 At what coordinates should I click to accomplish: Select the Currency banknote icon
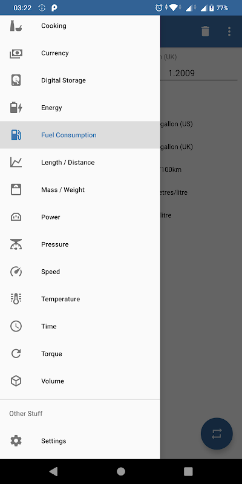click(16, 53)
